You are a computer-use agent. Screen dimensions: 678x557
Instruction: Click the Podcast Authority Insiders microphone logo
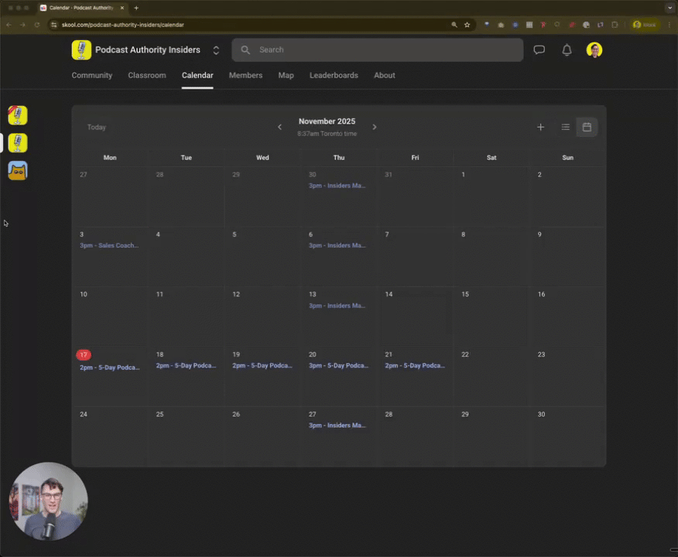[81, 50]
